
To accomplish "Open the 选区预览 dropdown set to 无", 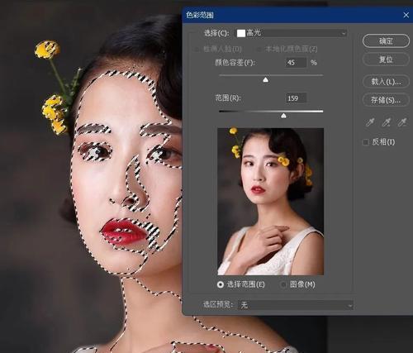I will [295, 305].
